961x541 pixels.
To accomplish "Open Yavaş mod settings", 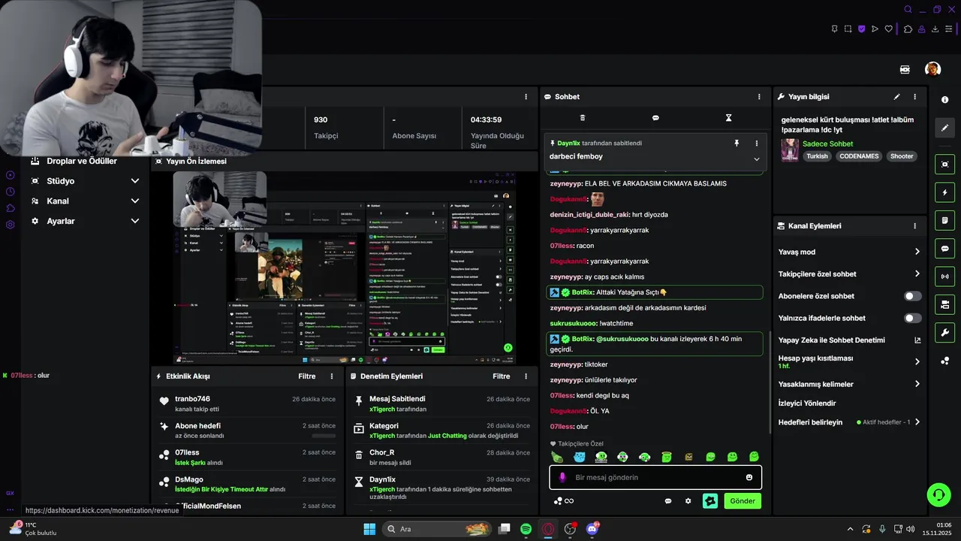I will tap(849, 252).
